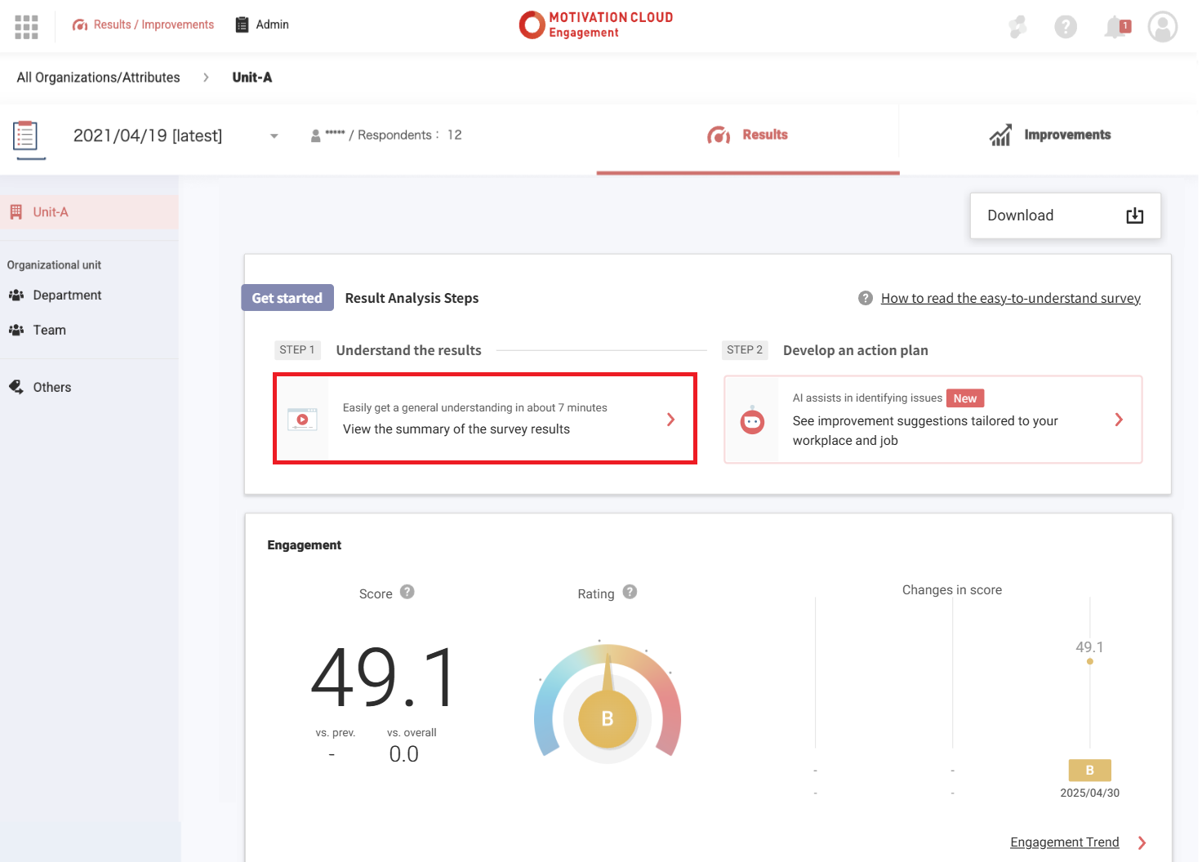Click the Score help icon
The height and width of the screenshot is (862, 1202).
coord(407,592)
